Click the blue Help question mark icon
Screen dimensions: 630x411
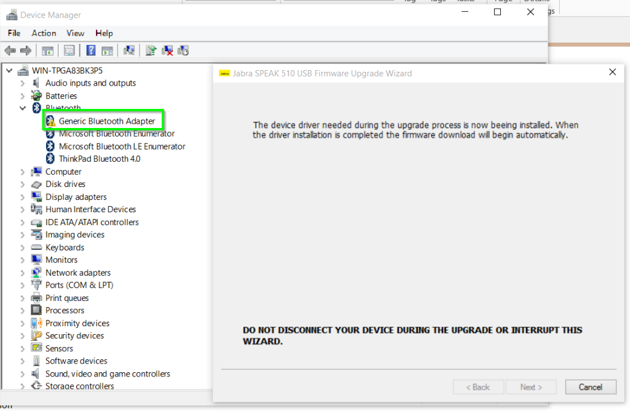(x=91, y=50)
